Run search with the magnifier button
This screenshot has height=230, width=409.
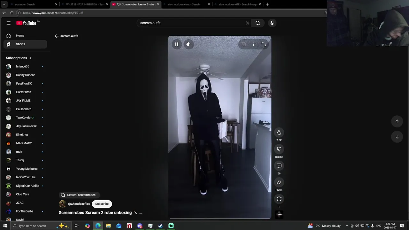[258, 23]
